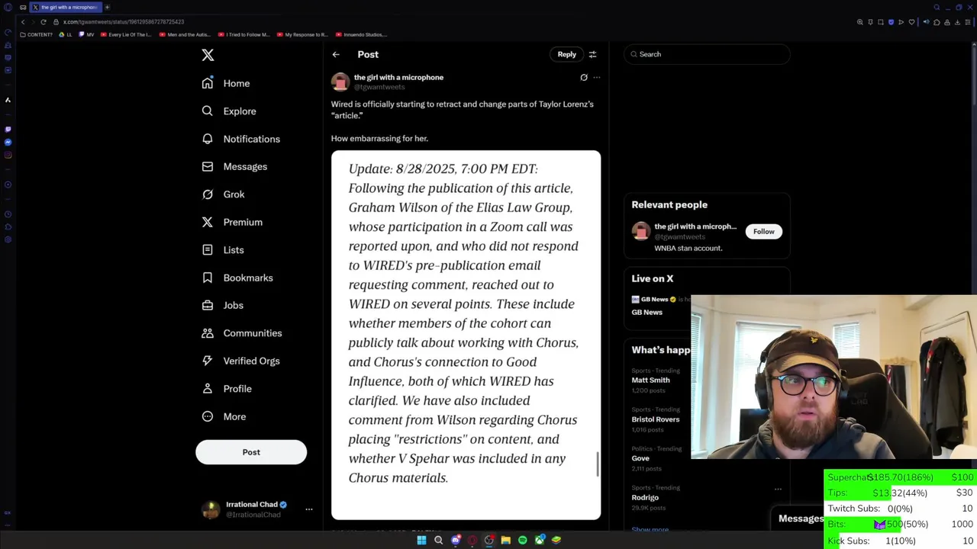Viewport: 977px width, 549px height.
Task: Open I Tried to Follow M... bookmark
Action: (x=244, y=34)
